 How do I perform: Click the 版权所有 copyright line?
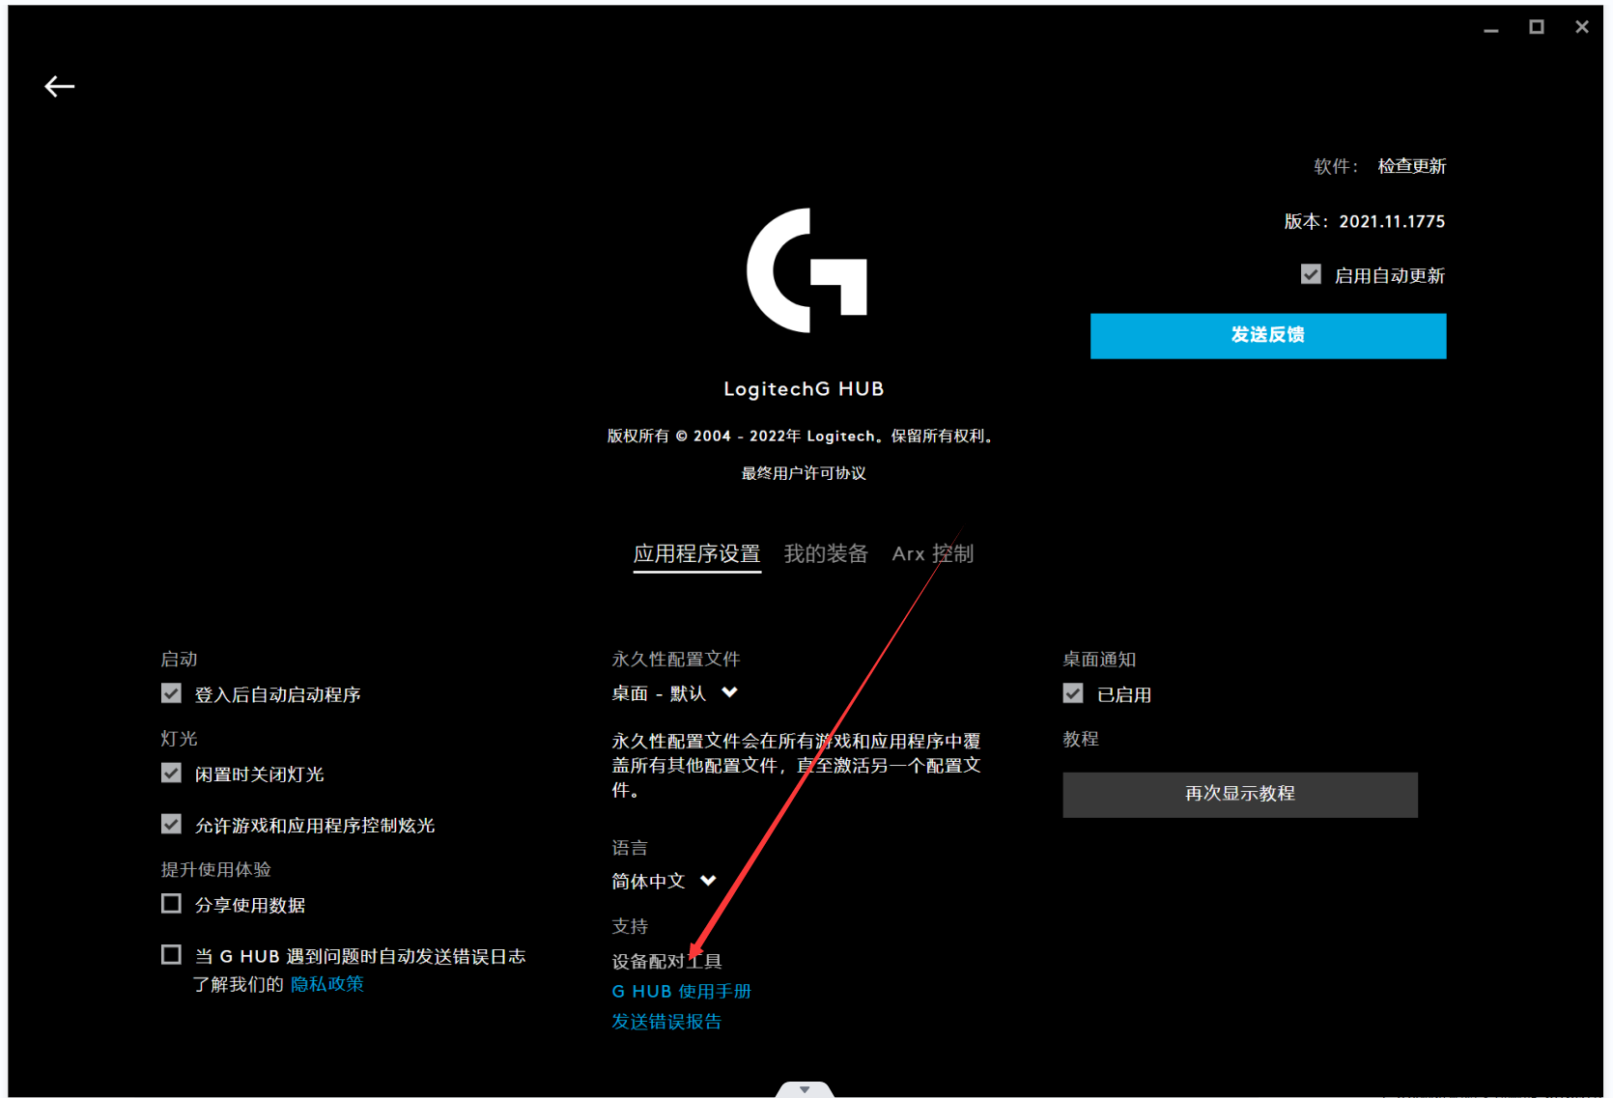[x=804, y=436]
